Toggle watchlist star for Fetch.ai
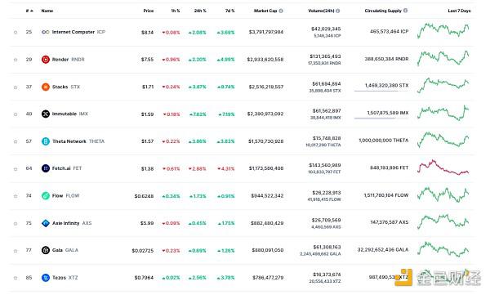 [x=16, y=169]
